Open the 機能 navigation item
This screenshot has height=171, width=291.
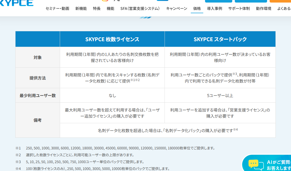[x=110, y=9]
